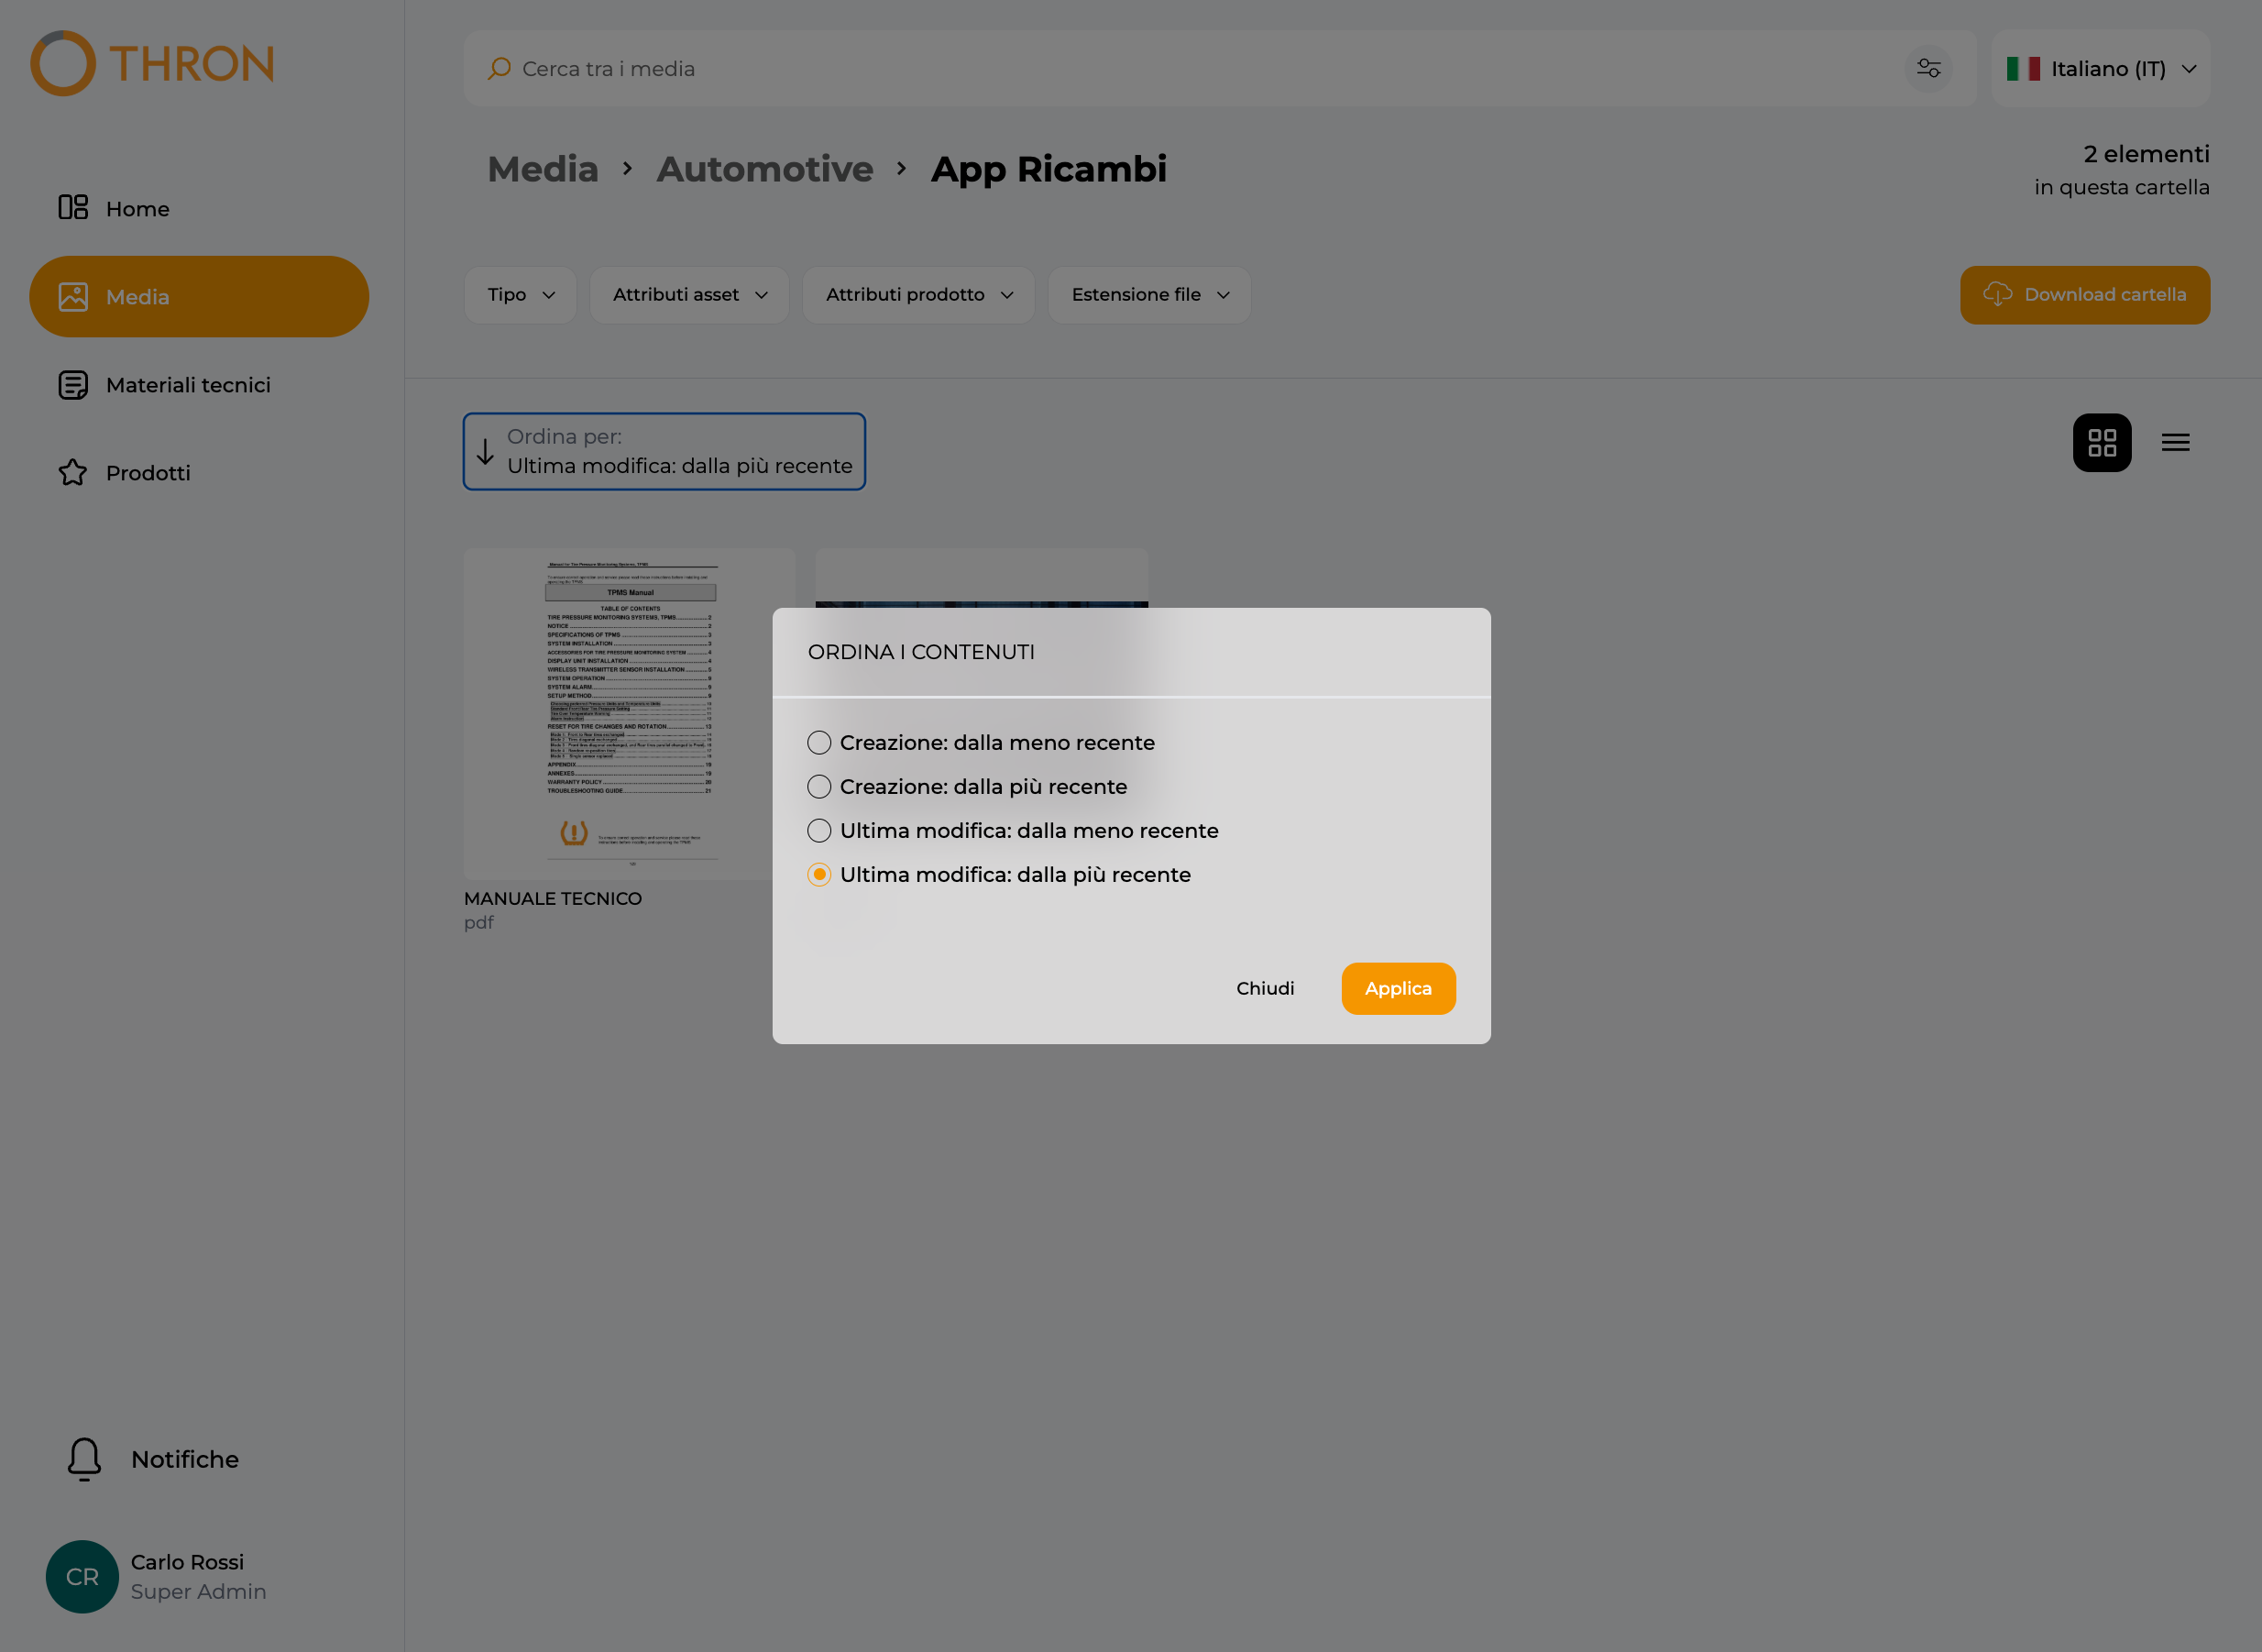This screenshot has height=1652, width=2262.
Task: Switch to grid view
Action: [x=2103, y=443]
